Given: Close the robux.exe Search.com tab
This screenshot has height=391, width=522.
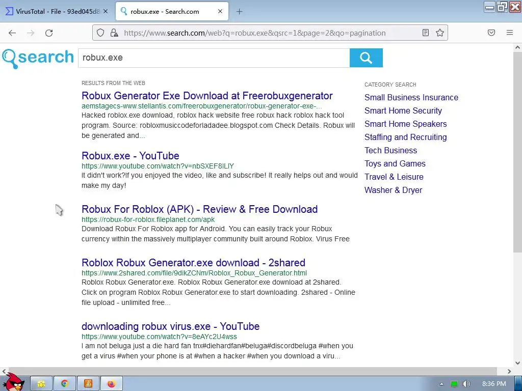Looking at the screenshot, I should pyautogui.click(x=220, y=11).
